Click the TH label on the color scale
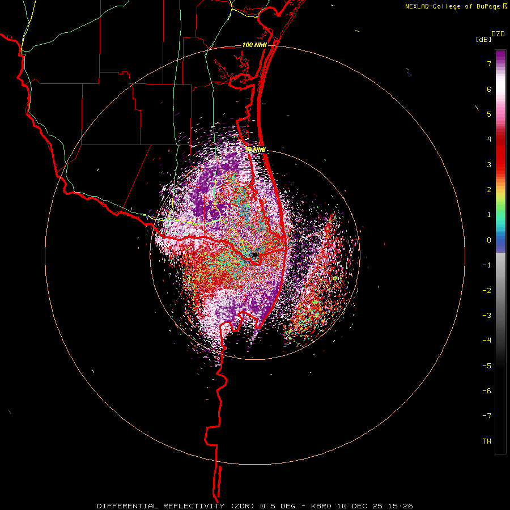Screen dimensions: 510x510 (x=487, y=441)
